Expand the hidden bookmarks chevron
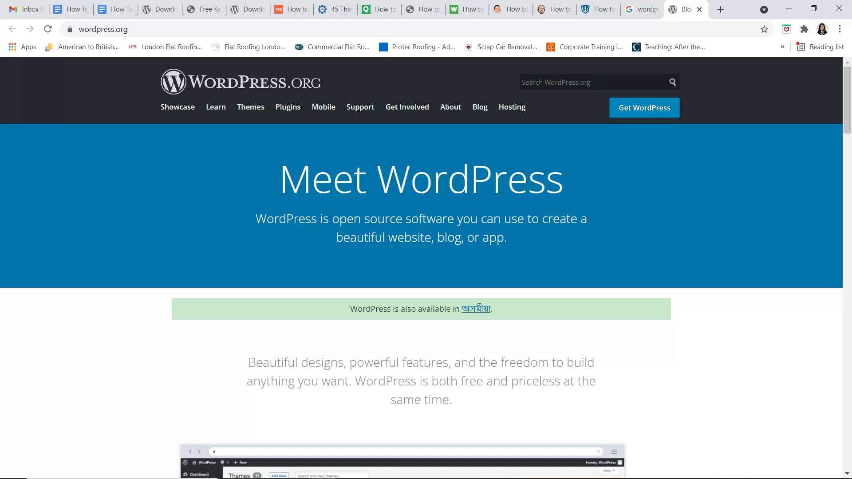852x479 pixels. pos(783,47)
